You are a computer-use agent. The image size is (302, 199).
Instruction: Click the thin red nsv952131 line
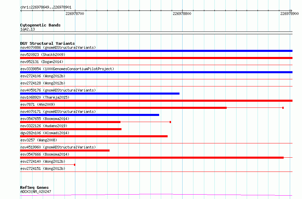pyautogui.click(x=156, y=65)
